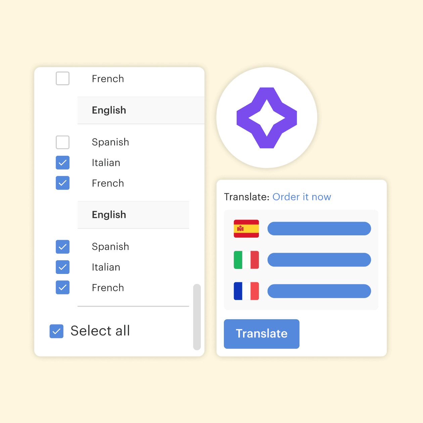Uncheck the Select all checkbox
This screenshot has height=423, width=423.
(56, 331)
